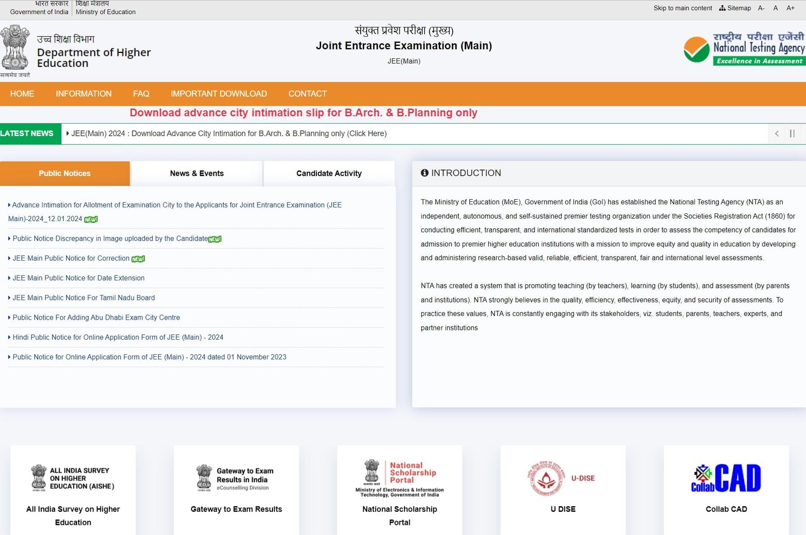Click the JEE Main Public Notice for Correction link
Viewport: 806px width, 535px height.
click(71, 258)
